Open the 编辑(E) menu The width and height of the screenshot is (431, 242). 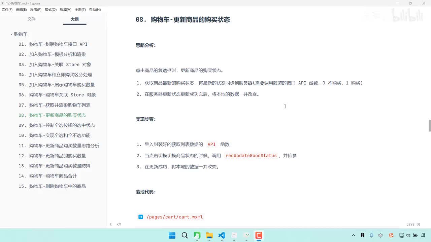21,10
